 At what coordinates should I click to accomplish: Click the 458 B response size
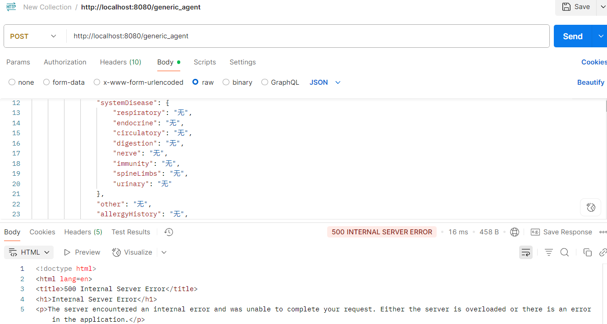[x=489, y=232]
